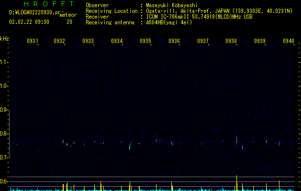This screenshot has width=301, height=191.
Task: Click the 1.1 frequency axis label
Action: pos(3,62)
